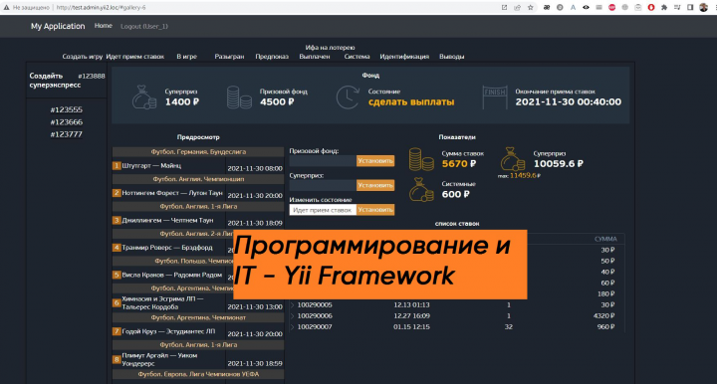The width and height of the screenshot is (717, 384).
Task: Click the '4320 ₽' amount cell
Action: click(604, 316)
